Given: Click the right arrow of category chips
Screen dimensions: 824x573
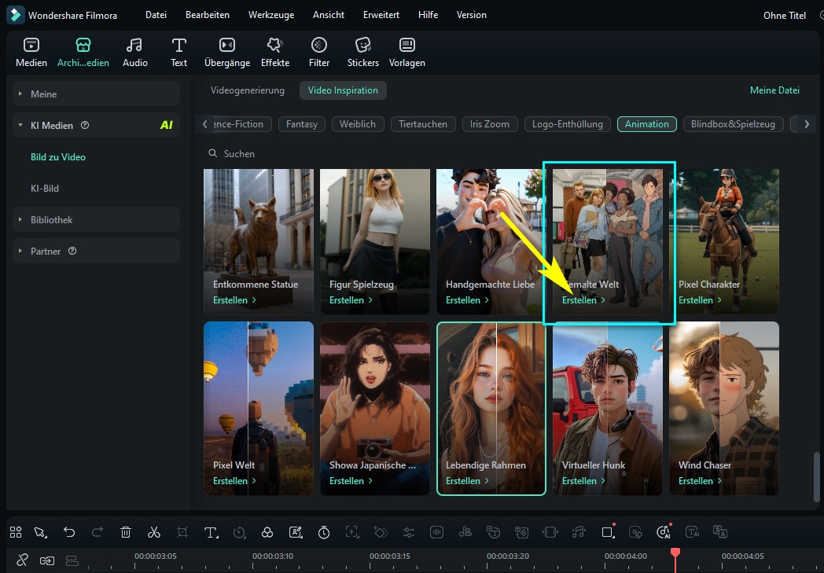Looking at the screenshot, I should tap(807, 124).
